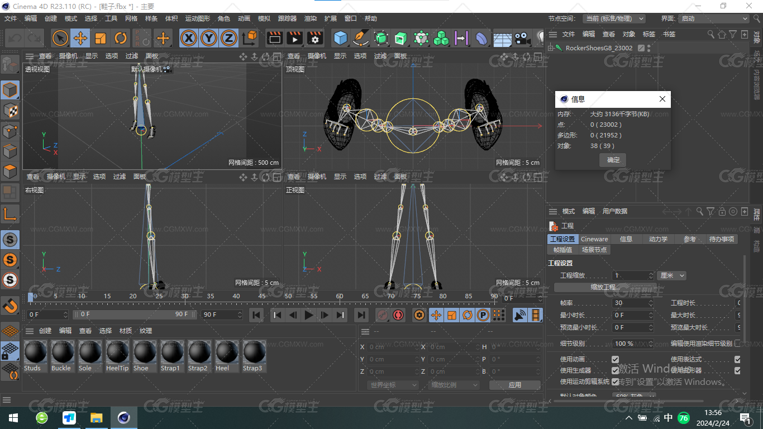Open the 界面 启动 layout dropdown
Image resolution: width=763 pixels, height=429 pixels.
click(x=713, y=18)
